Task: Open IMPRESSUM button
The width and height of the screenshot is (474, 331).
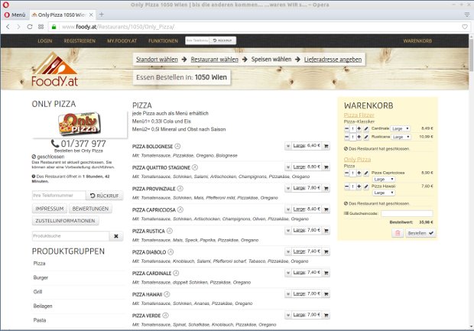Action: (50, 209)
